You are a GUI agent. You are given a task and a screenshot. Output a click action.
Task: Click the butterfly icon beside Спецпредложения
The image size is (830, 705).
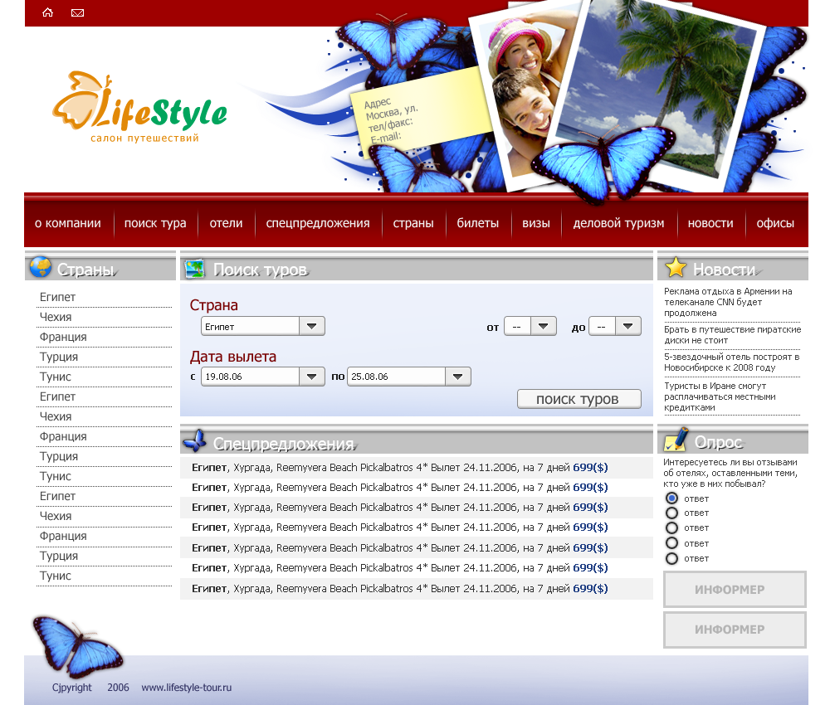pos(194,440)
